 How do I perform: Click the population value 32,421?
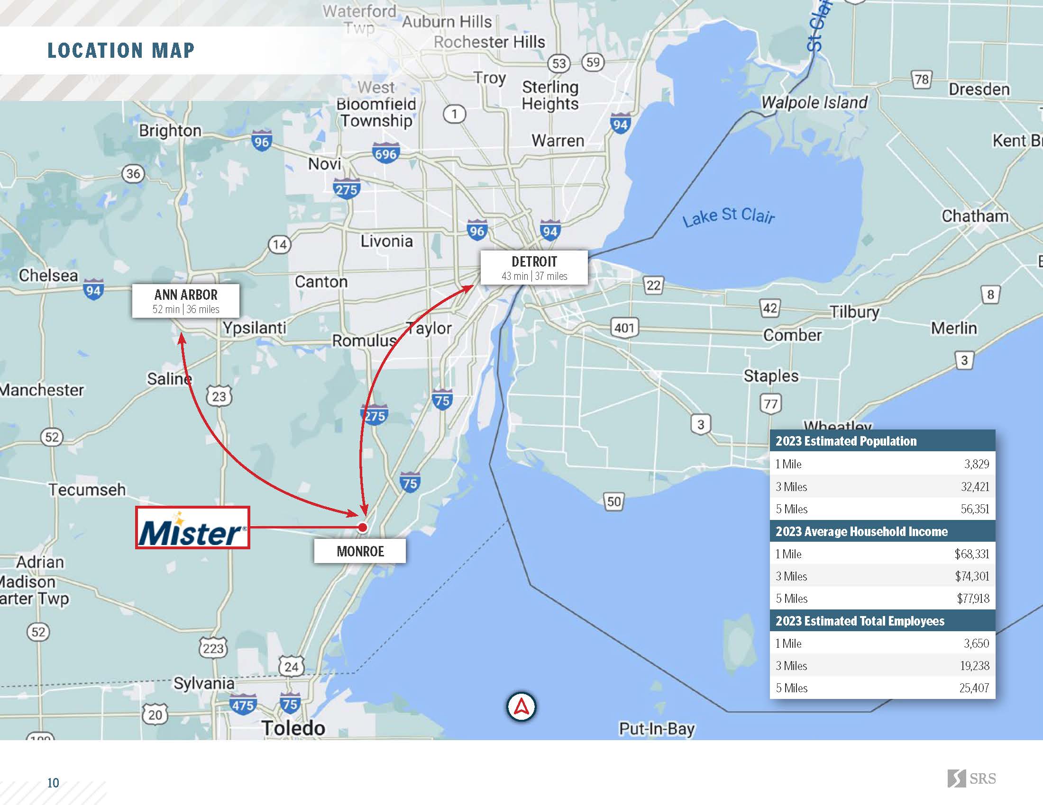[975, 486]
